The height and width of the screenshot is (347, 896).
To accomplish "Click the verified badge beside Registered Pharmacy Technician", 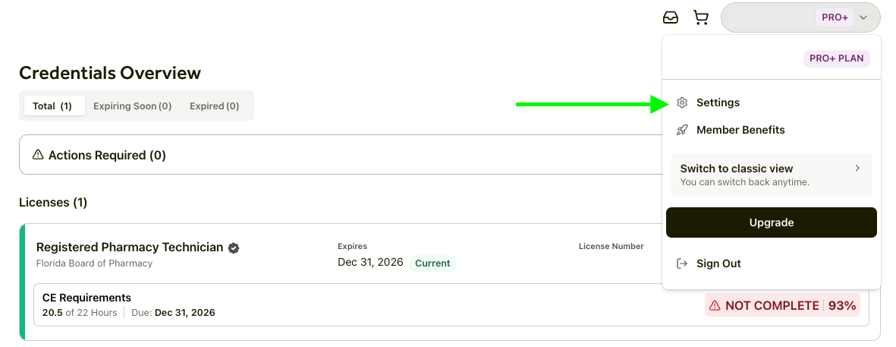I will (x=234, y=248).
